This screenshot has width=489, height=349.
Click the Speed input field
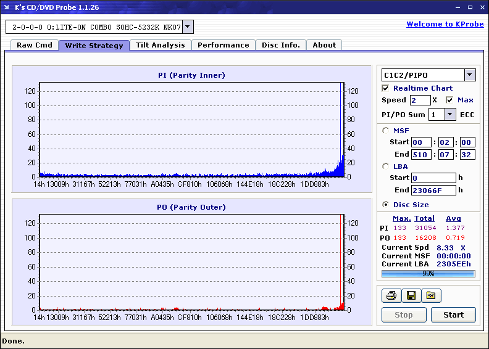[x=420, y=101]
